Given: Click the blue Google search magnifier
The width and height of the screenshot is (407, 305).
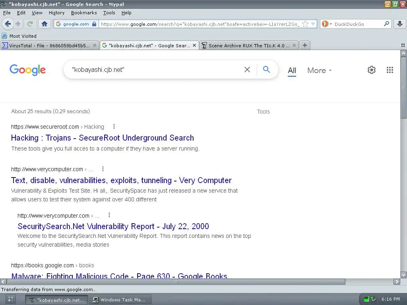Looking at the screenshot, I should coord(266,69).
